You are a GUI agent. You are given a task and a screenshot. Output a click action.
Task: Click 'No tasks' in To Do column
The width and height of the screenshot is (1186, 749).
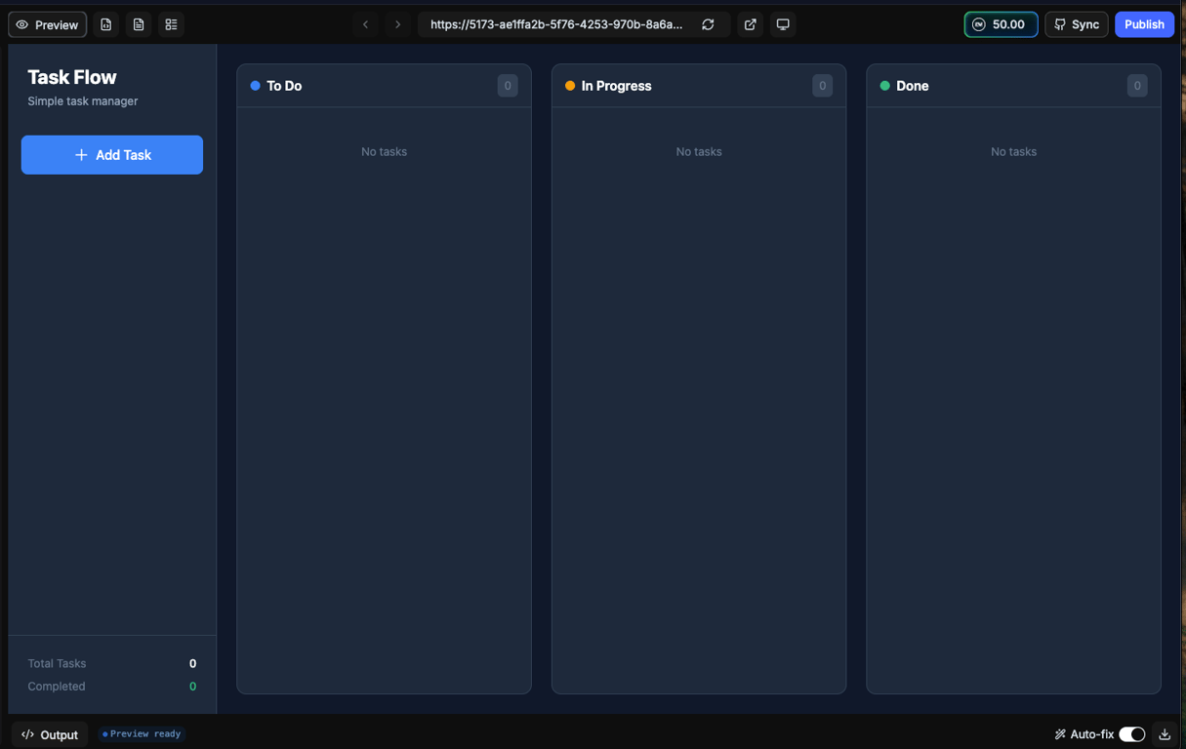point(384,152)
